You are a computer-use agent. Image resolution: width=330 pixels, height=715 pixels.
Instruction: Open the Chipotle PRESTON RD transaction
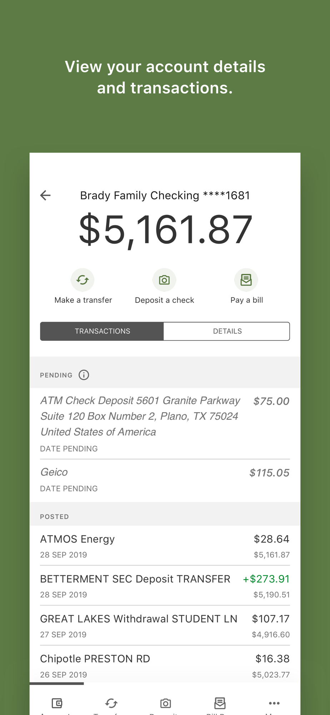[165, 666]
